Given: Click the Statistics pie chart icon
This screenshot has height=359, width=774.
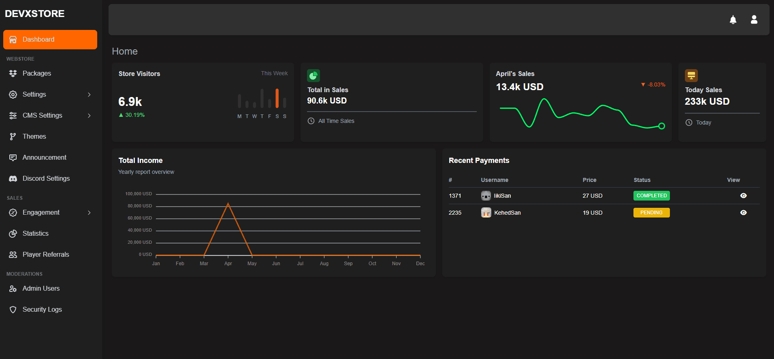Looking at the screenshot, I should coord(13,234).
